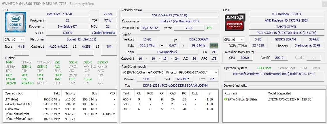Click the DDR3-1333 / PC3-10600 module type value
The image size is (327, 124).
[175, 86]
